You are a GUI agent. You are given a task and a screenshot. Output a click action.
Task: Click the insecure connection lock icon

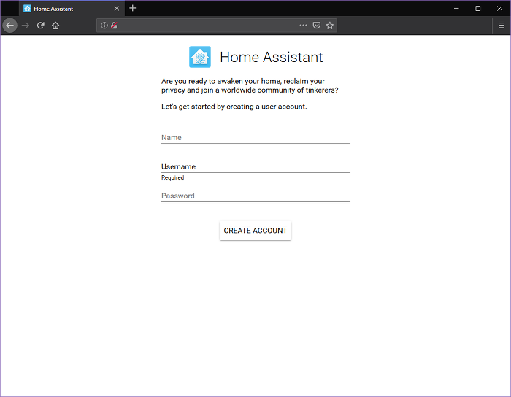[114, 26]
